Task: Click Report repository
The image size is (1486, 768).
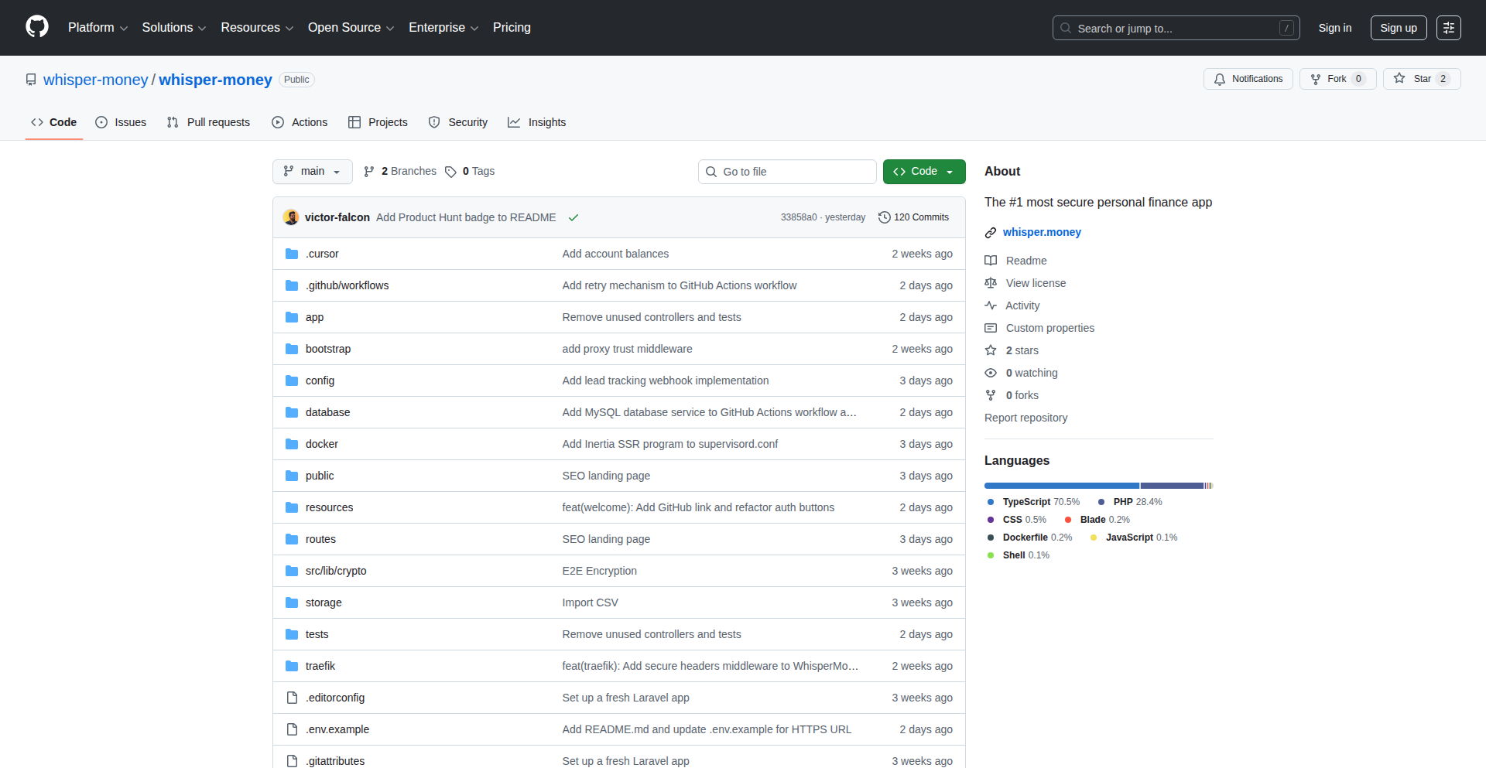Action: [1025, 418]
